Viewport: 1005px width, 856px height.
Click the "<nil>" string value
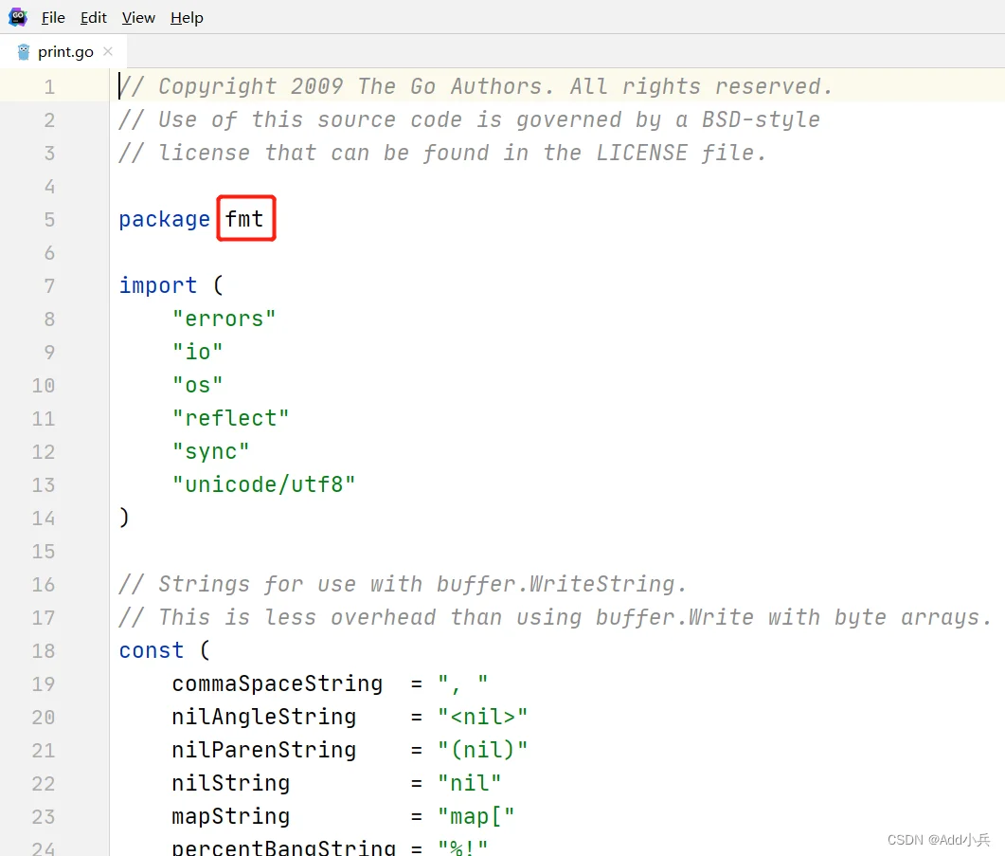coord(483,717)
